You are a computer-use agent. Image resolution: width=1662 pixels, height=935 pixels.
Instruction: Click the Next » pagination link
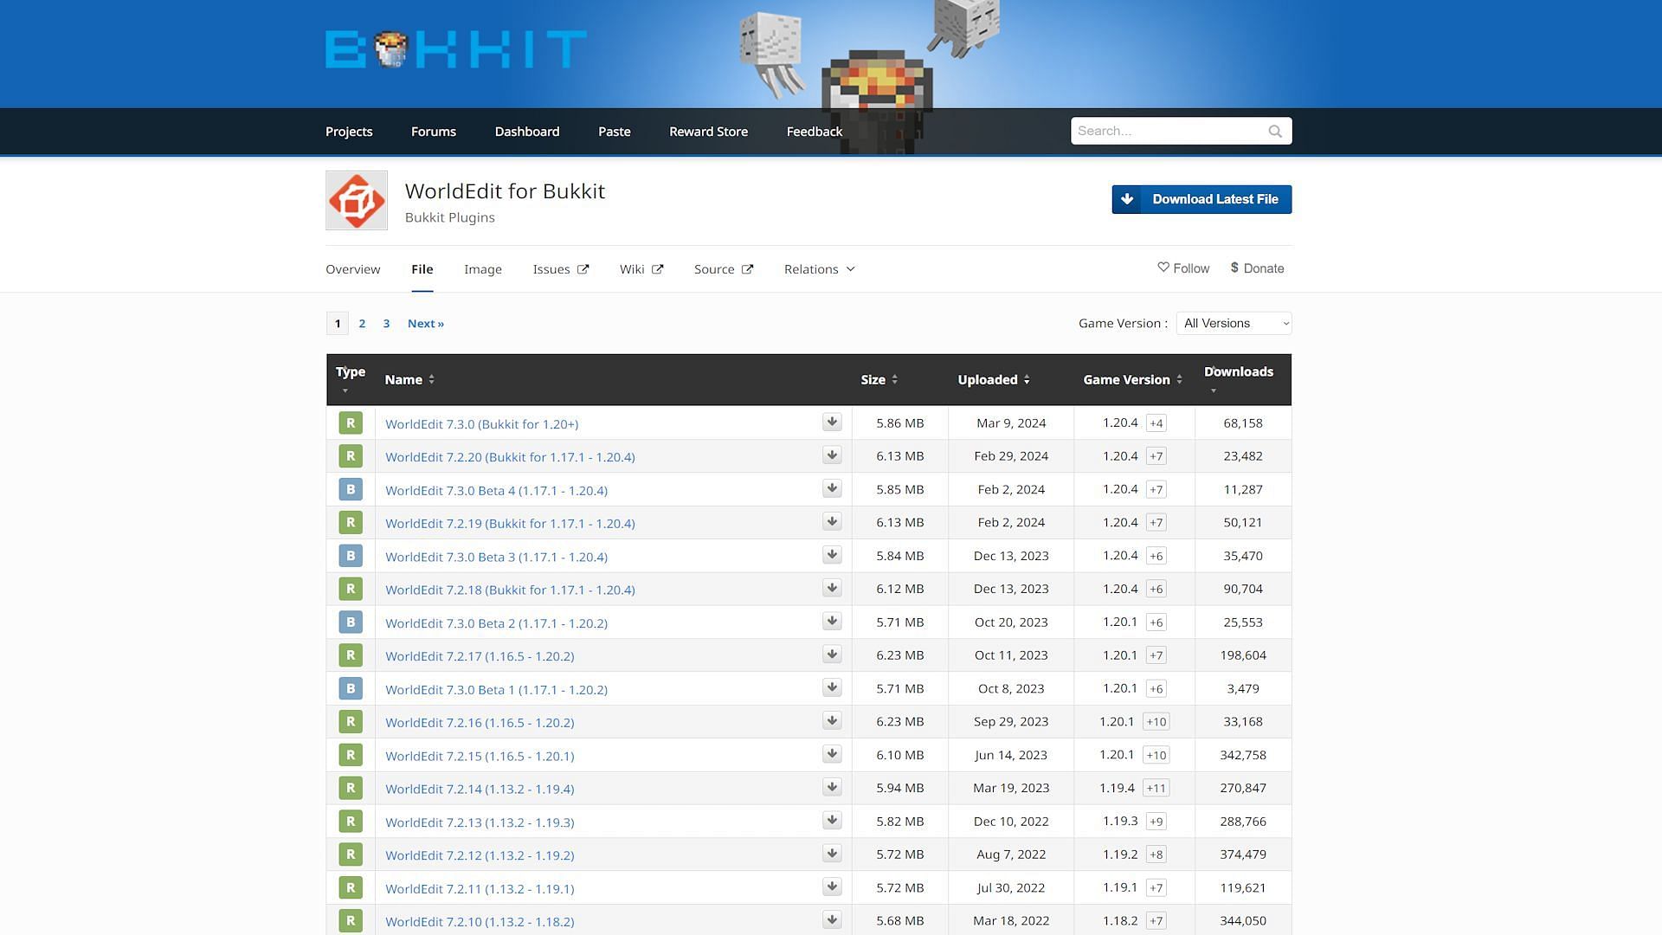426,324
